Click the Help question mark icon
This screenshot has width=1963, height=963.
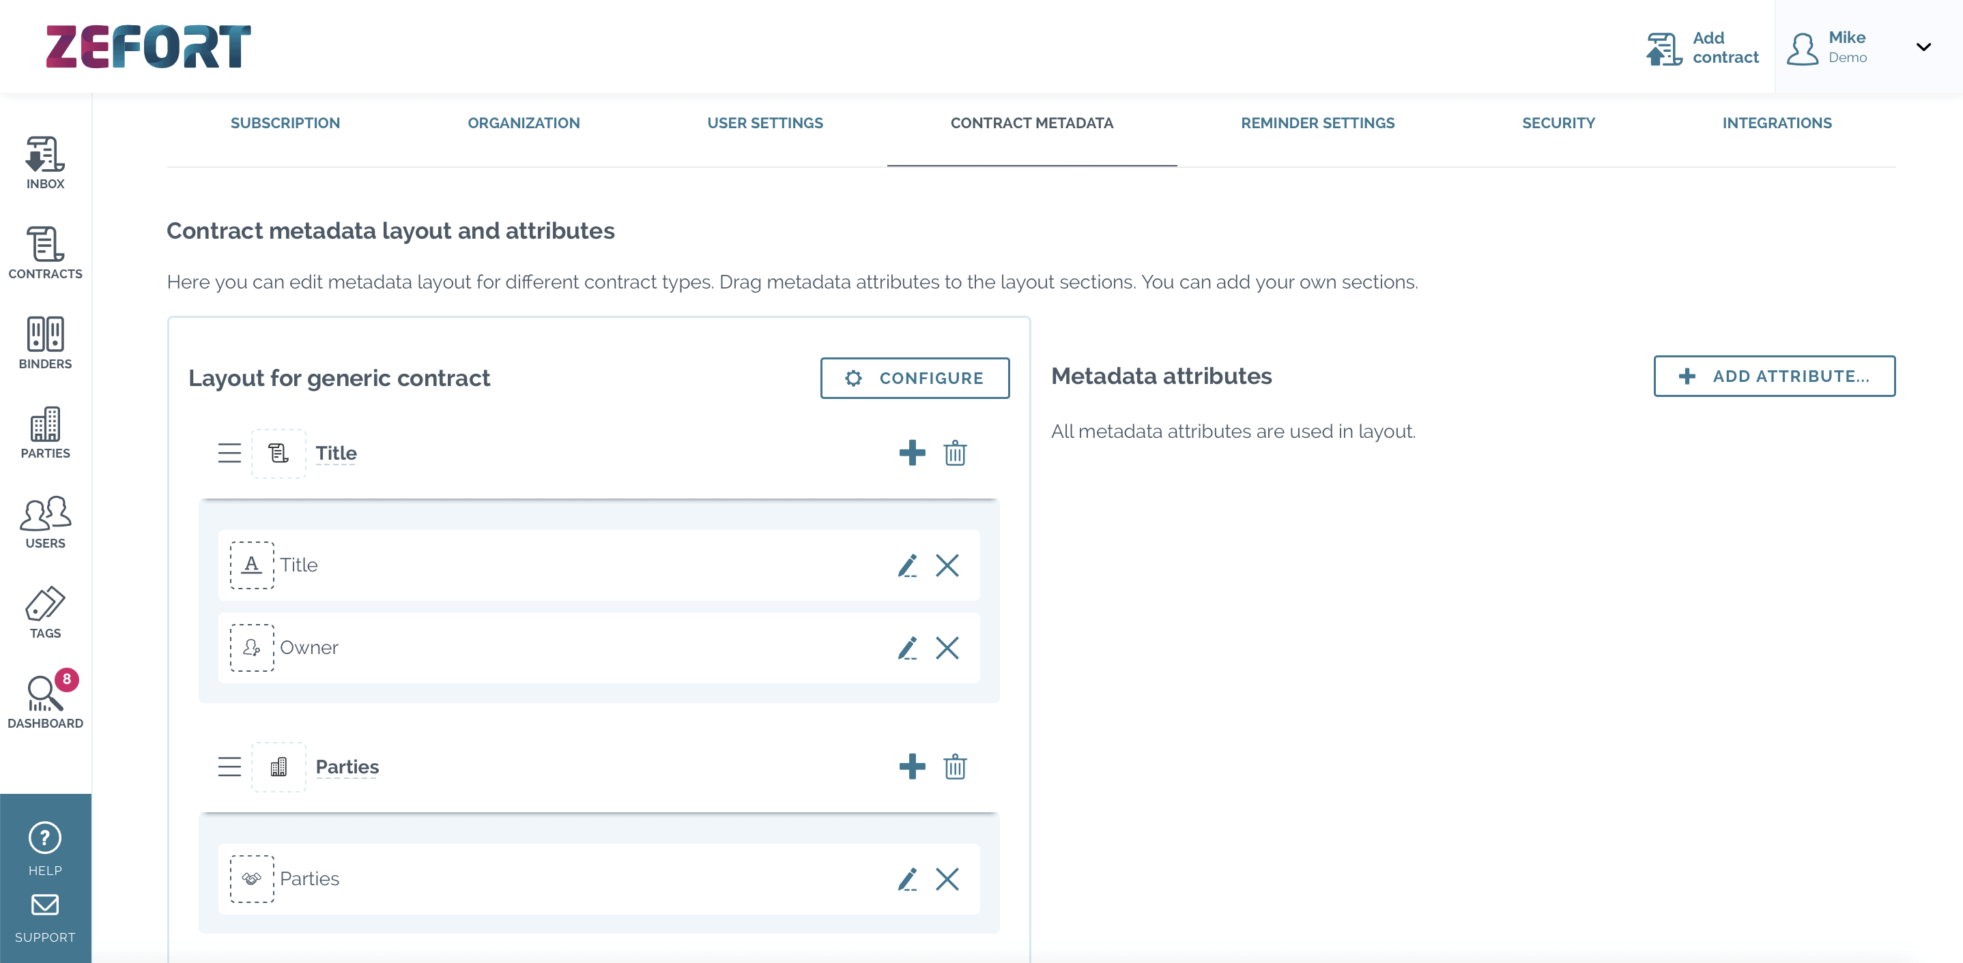[x=45, y=838]
